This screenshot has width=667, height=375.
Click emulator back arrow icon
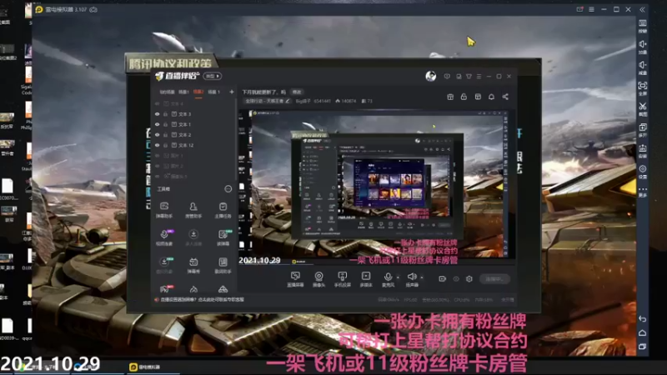click(643, 319)
